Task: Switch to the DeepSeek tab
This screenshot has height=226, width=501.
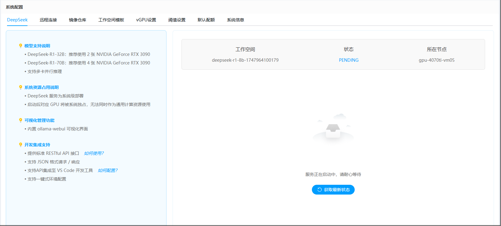Action: pyautogui.click(x=17, y=20)
